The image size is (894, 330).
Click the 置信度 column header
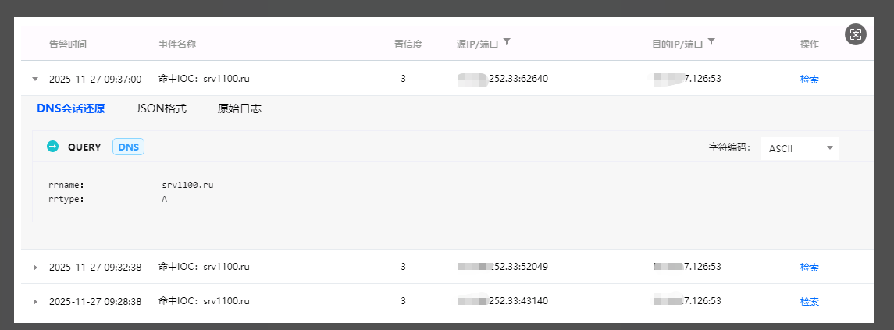(408, 44)
